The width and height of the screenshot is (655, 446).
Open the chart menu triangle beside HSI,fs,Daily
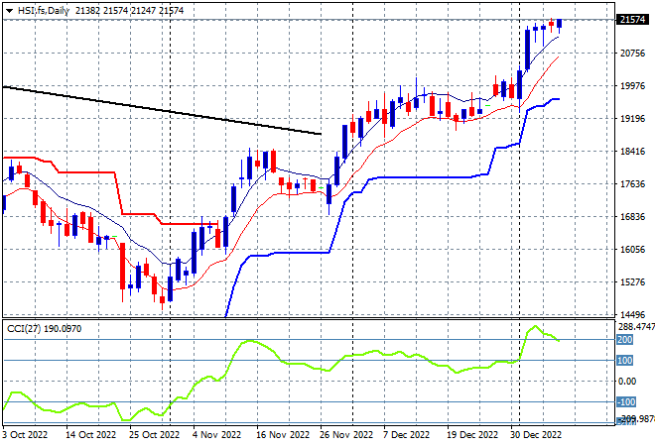coord(9,11)
